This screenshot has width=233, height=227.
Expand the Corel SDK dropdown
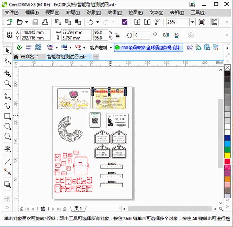pyautogui.click(x=57, y=48)
